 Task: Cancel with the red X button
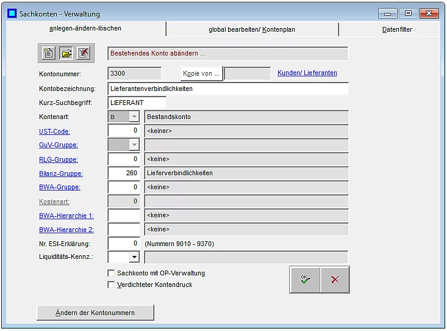335,279
